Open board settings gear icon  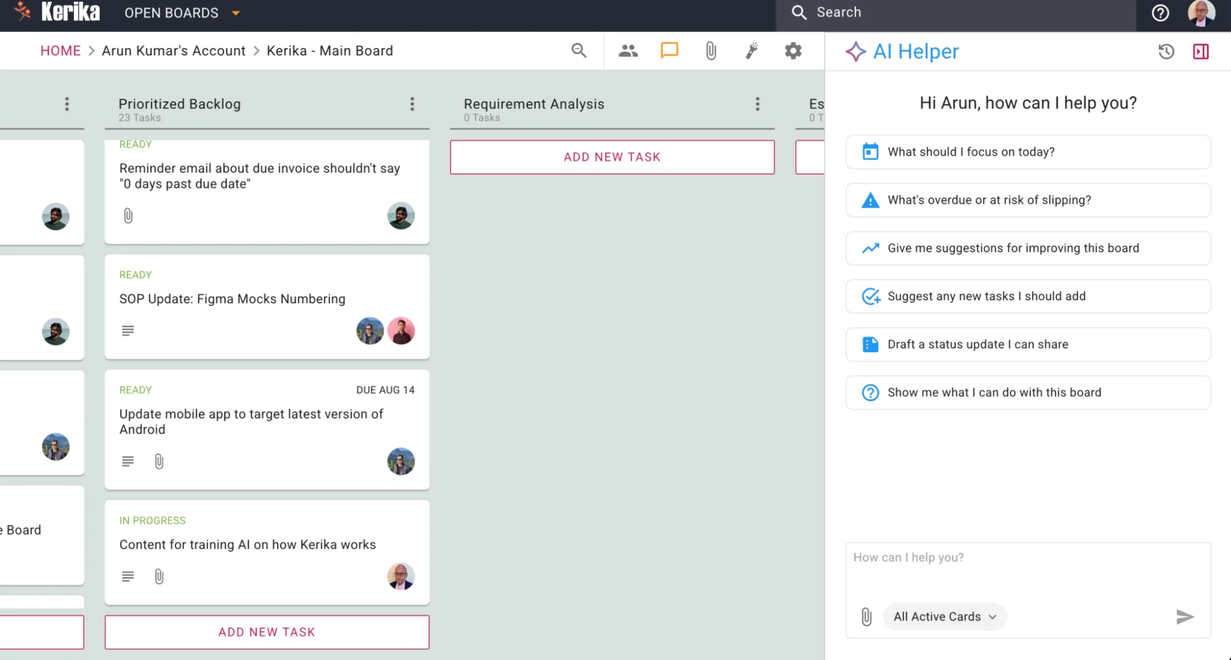(793, 50)
